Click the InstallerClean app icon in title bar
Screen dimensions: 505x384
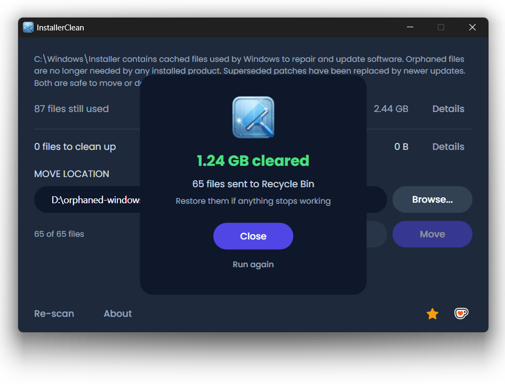coord(28,27)
